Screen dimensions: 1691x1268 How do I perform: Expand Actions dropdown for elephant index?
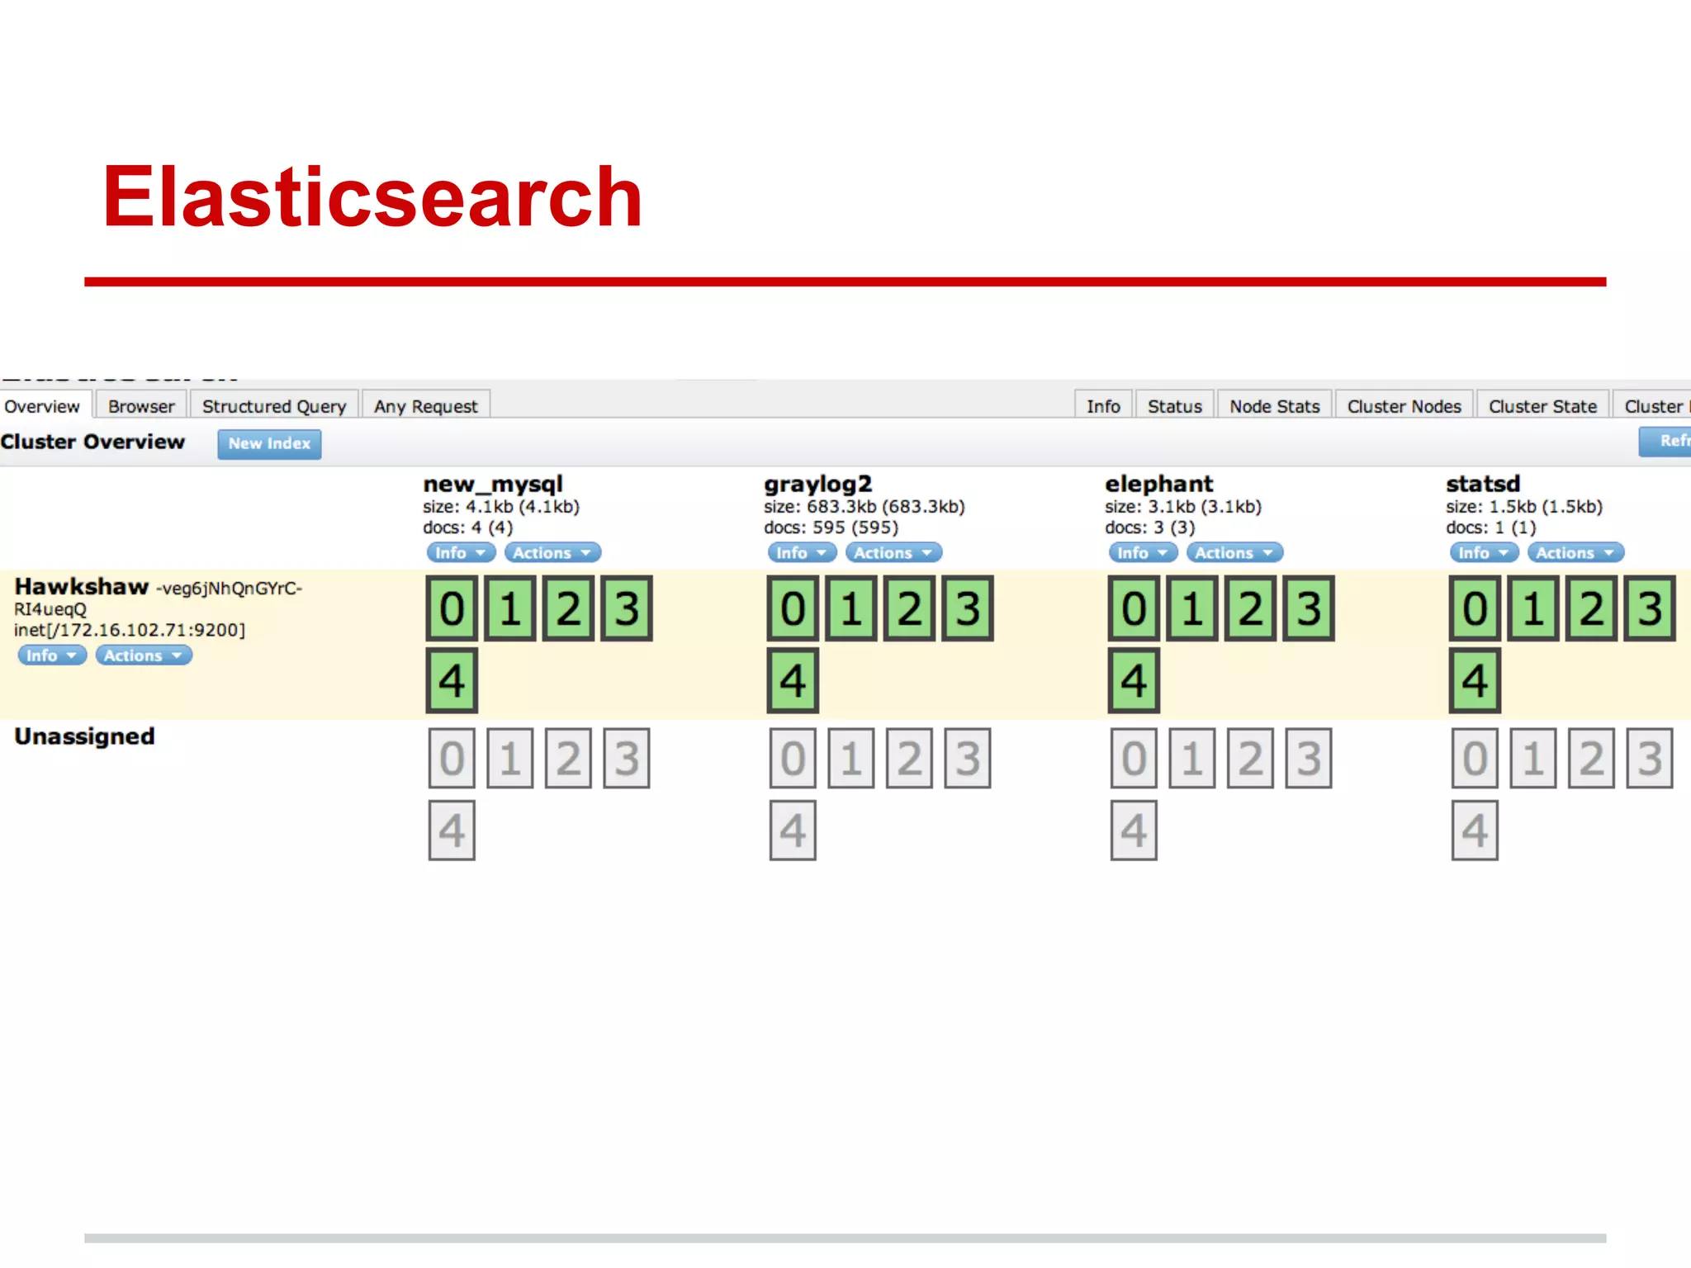[1234, 552]
